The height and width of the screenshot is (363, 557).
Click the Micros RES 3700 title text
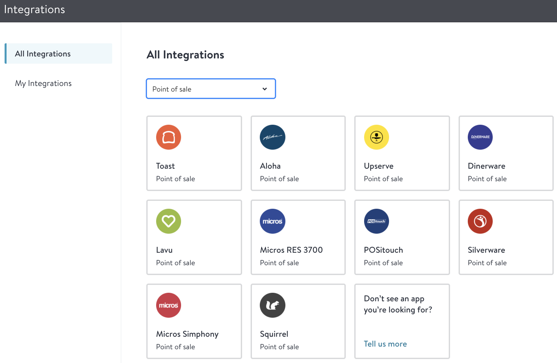coord(291,250)
